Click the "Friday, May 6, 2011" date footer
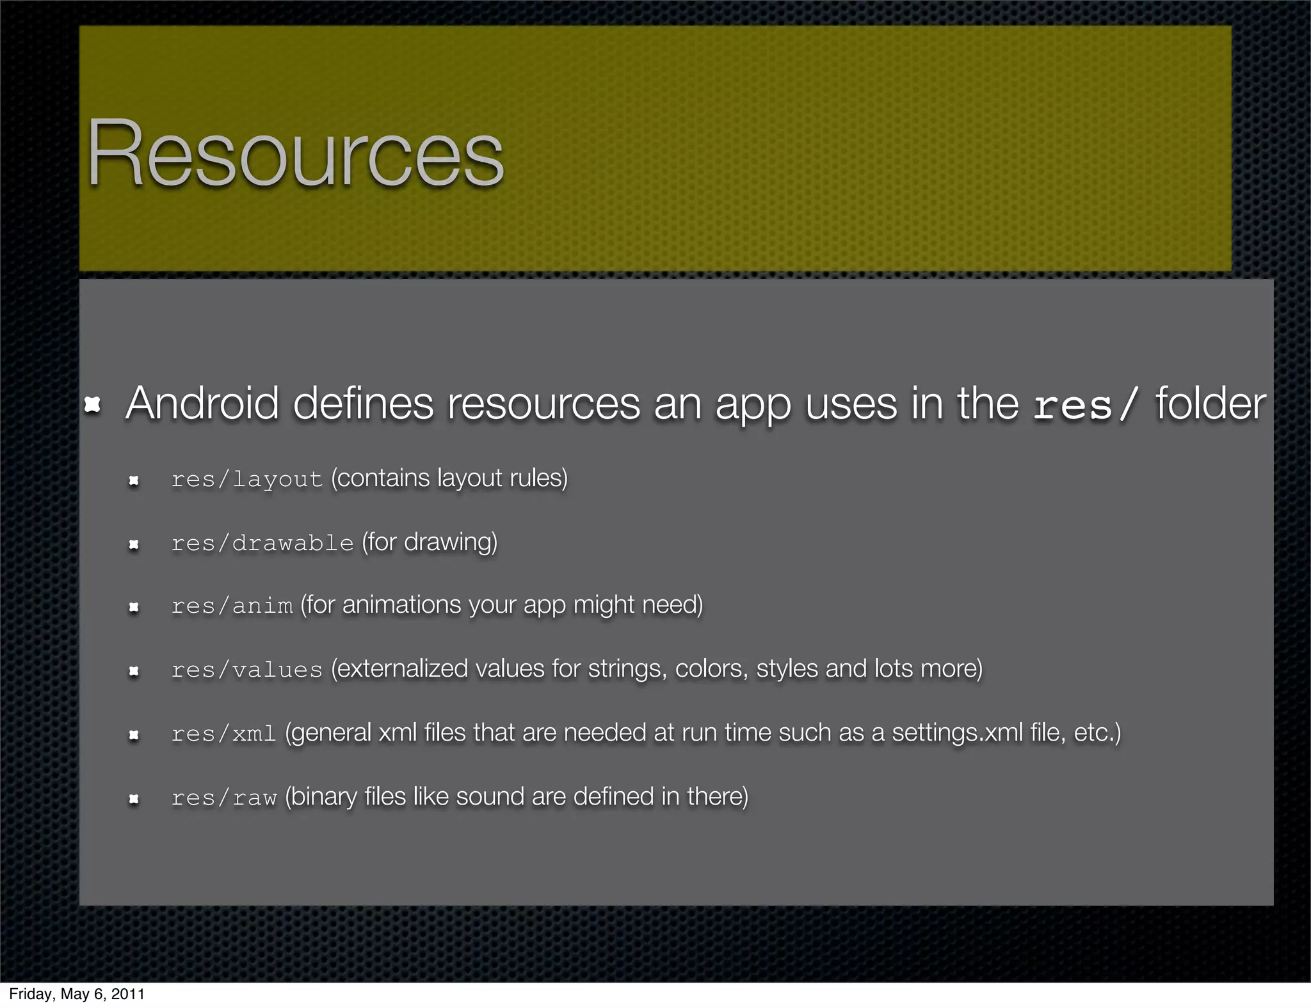 [77, 994]
